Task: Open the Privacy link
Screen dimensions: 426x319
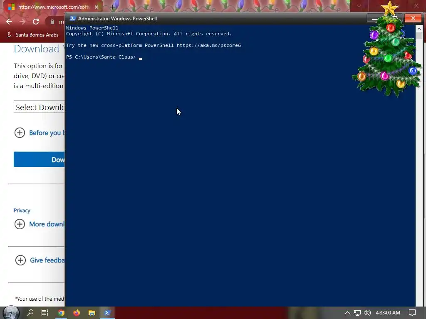Action: (22, 211)
